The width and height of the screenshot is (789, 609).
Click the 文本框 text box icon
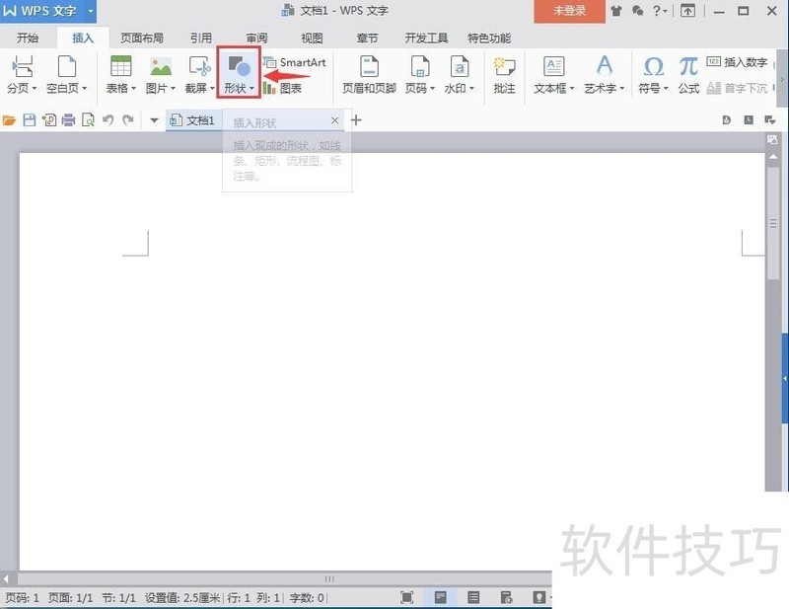pos(553,66)
